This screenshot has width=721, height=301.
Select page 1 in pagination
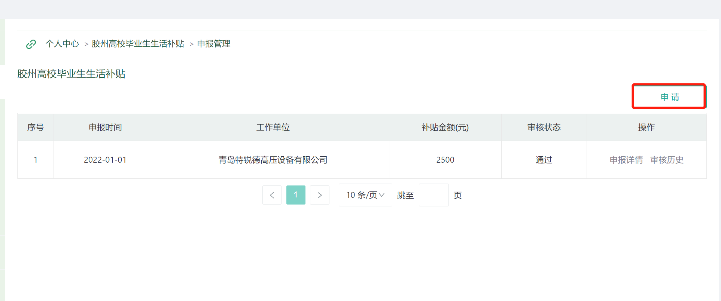point(296,195)
